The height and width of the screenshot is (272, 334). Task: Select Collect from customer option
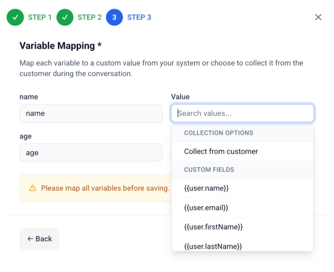coord(221,151)
